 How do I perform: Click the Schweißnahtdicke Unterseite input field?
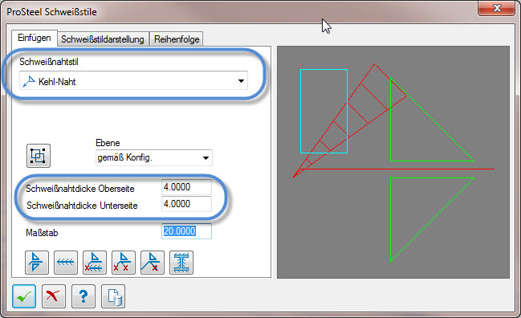pos(186,204)
